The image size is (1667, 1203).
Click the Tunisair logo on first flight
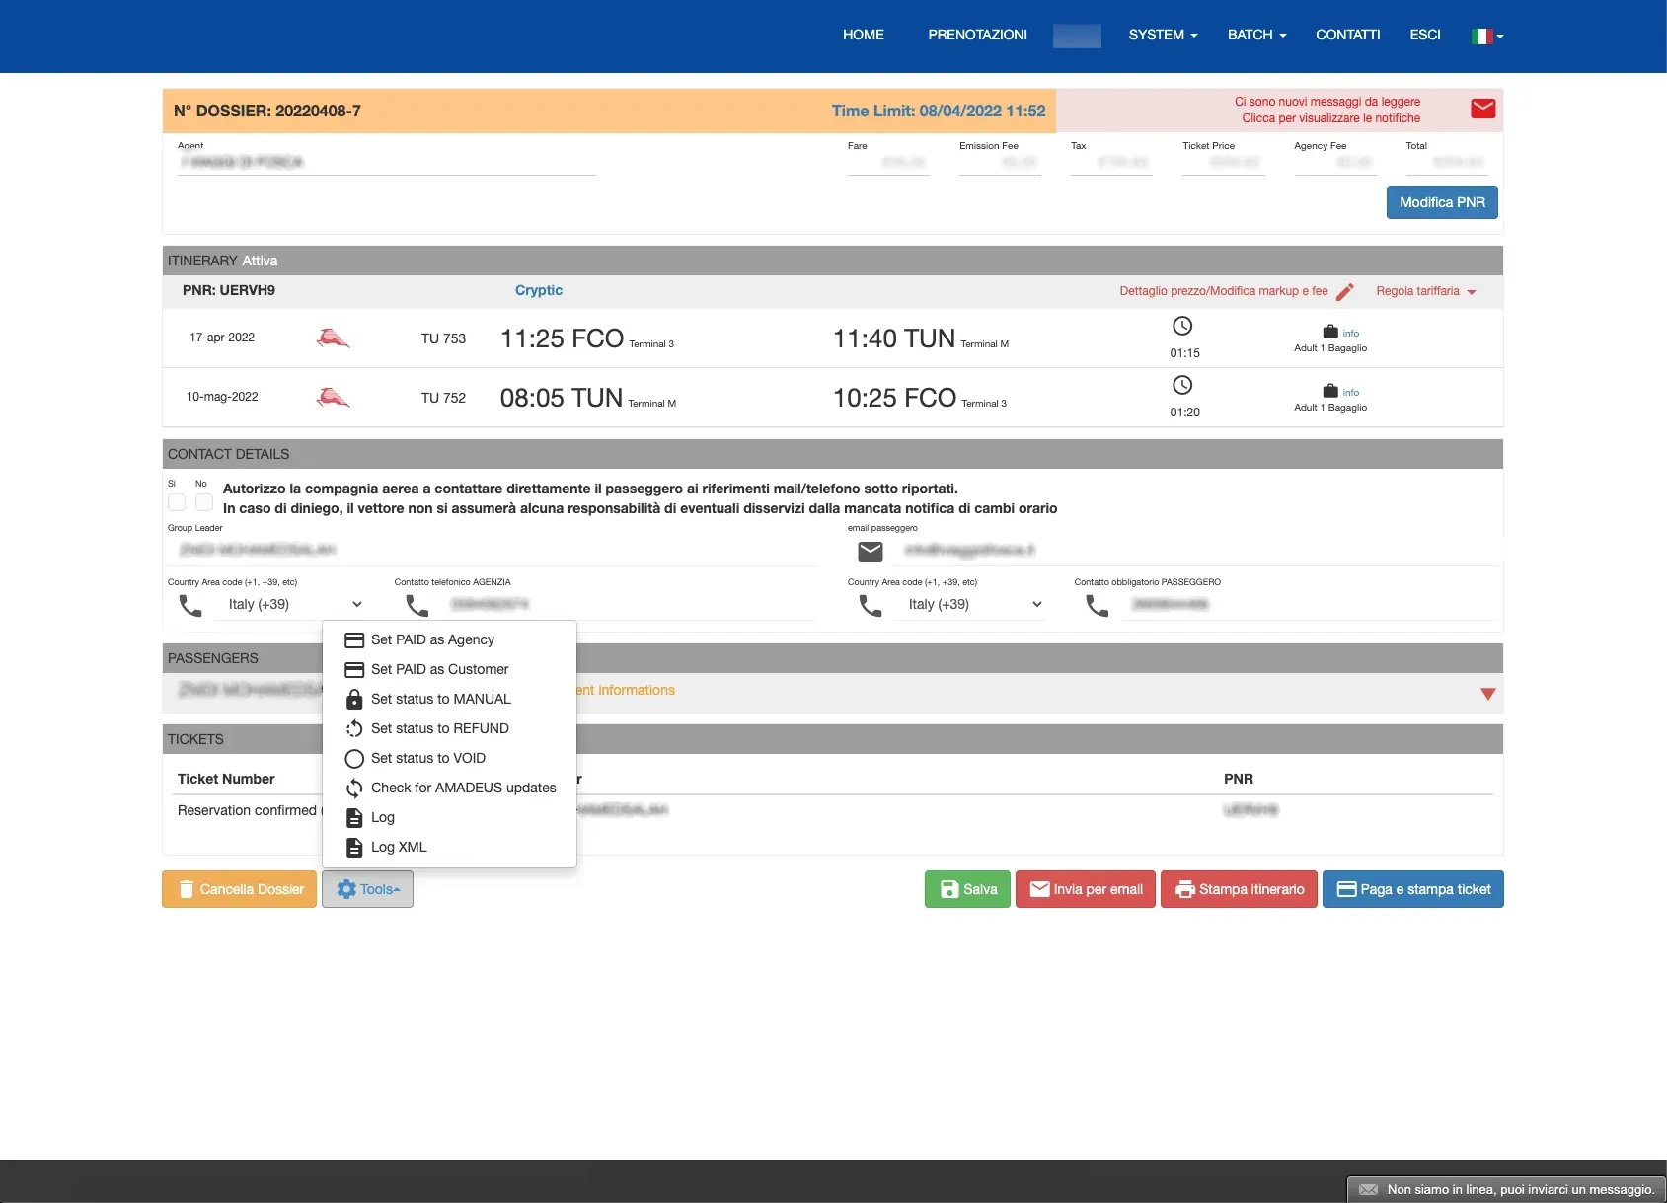point(333,338)
